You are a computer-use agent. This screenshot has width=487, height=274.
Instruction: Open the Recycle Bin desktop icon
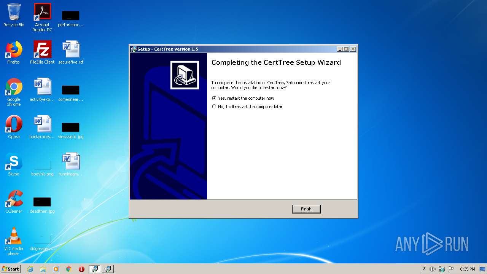point(14,16)
